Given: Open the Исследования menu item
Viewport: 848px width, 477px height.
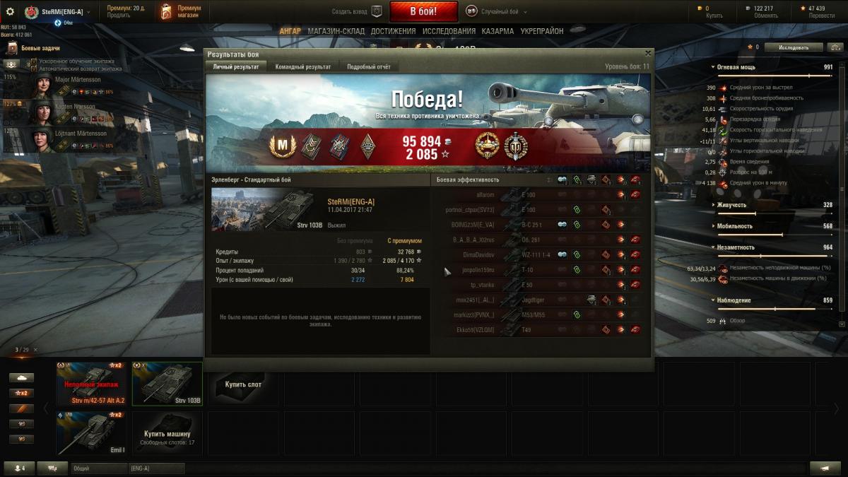Looking at the screenshot, I should 449,31.
